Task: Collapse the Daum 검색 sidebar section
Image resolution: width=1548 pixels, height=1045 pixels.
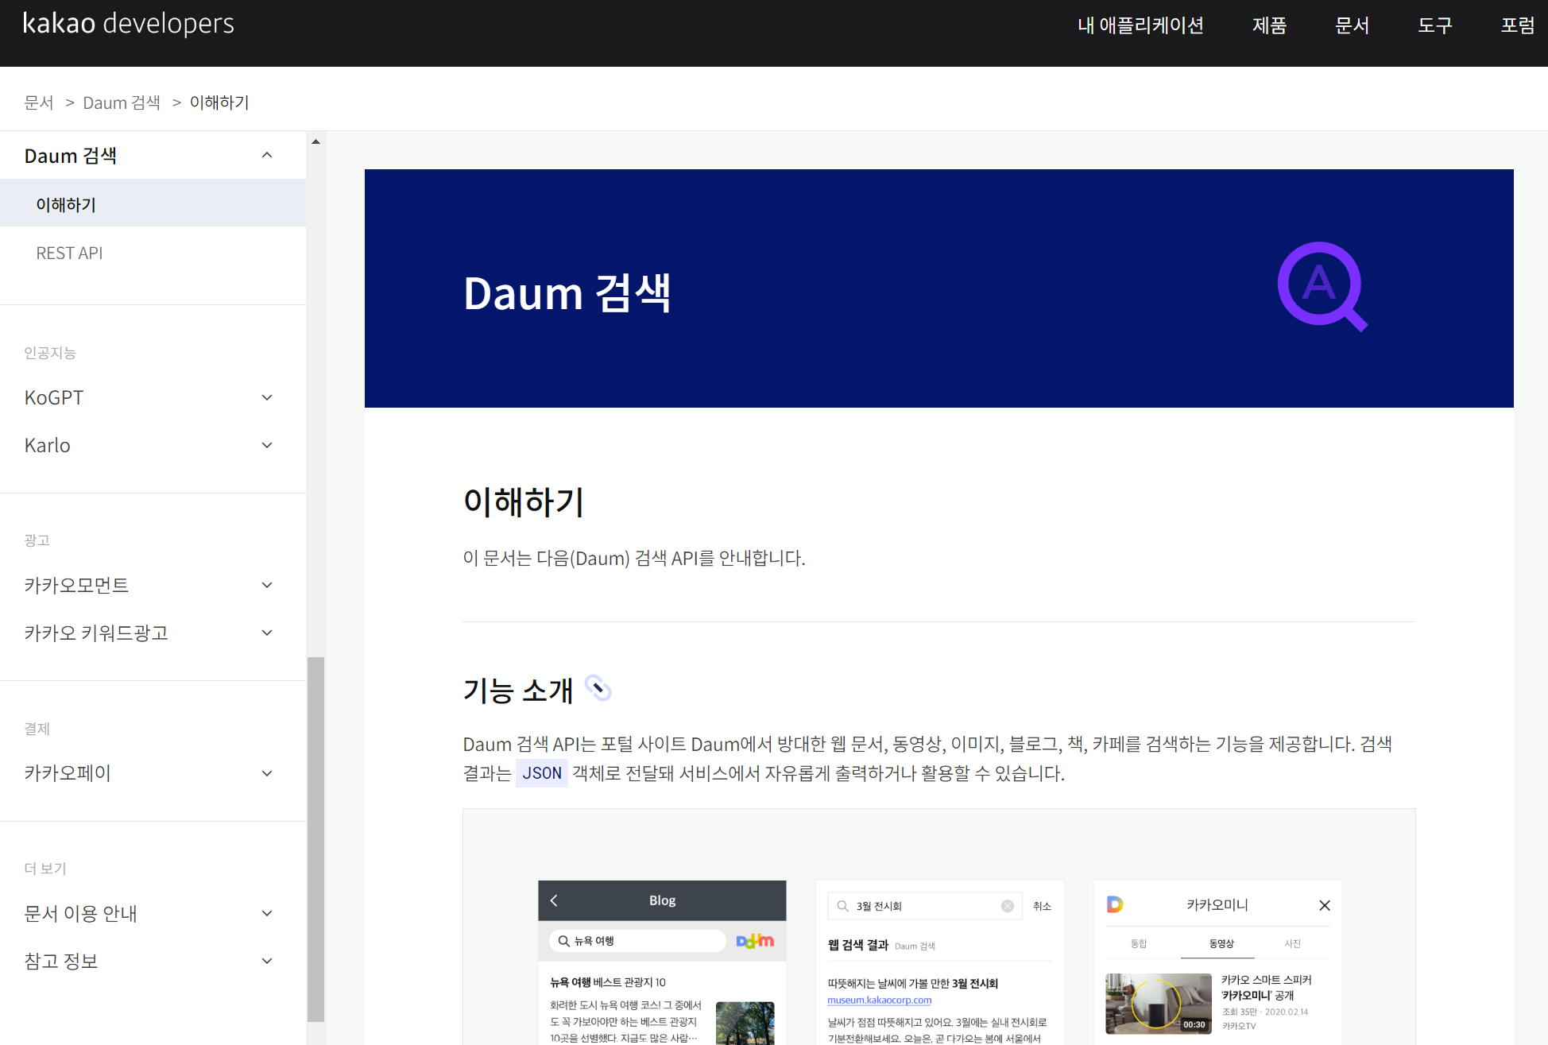Action: coord(267,156)
